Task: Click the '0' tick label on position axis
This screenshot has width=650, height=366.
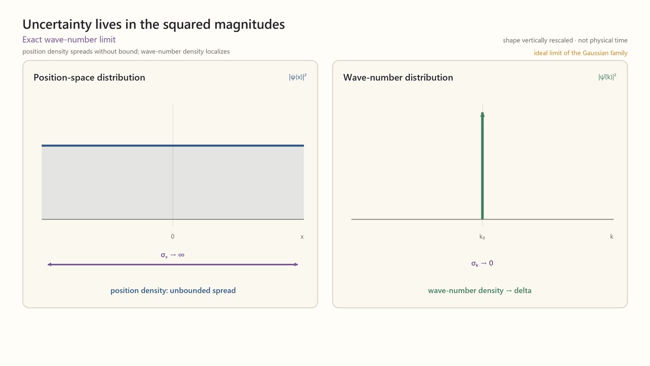Action: pos(173,236)
